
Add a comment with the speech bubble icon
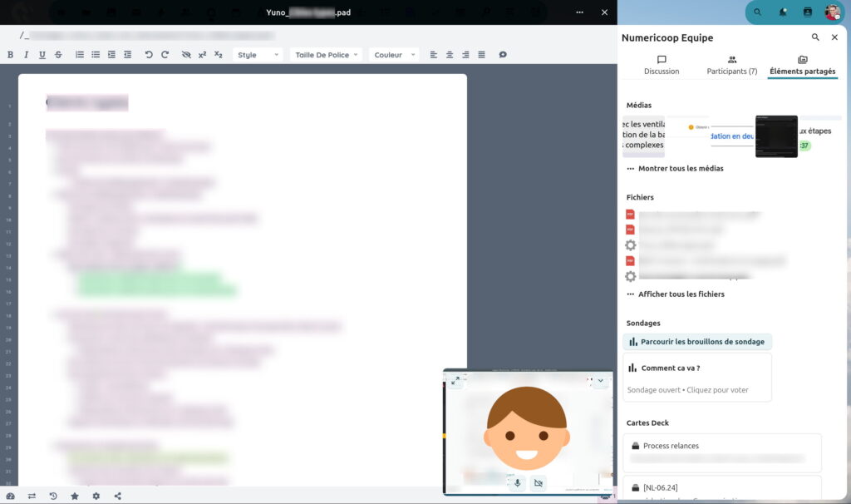tap(503, 55)
